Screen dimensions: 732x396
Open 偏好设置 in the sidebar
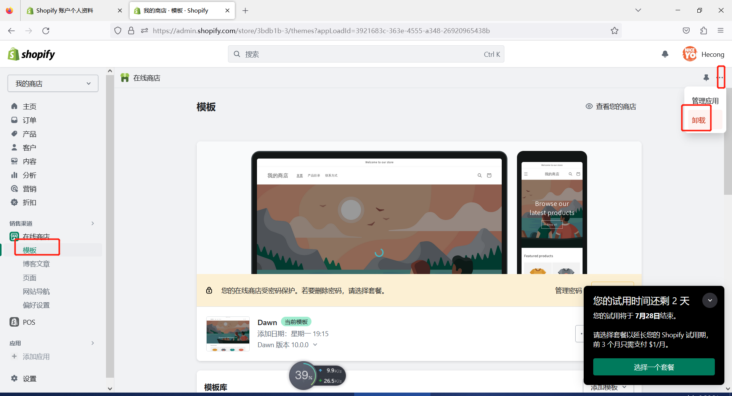point(36,305)
